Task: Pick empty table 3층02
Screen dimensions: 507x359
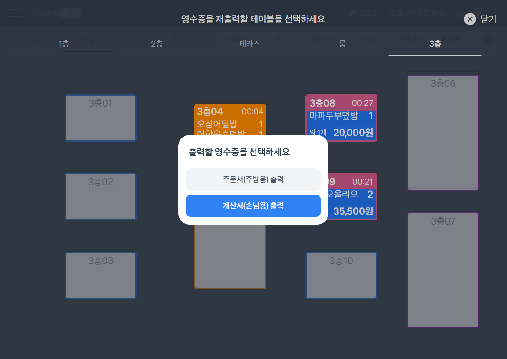Action: (x=100, y=196)
